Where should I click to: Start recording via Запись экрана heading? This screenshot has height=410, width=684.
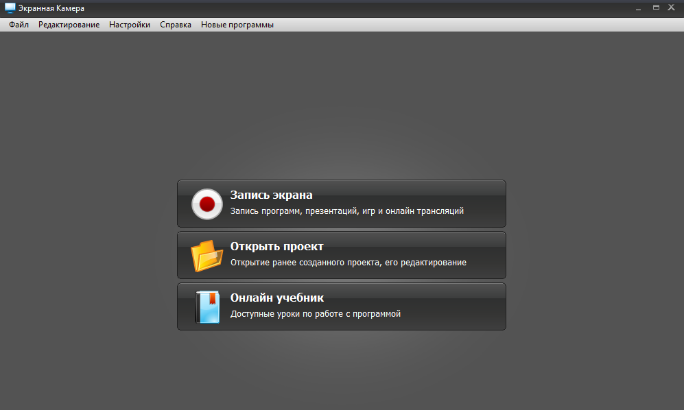point(271,195)
